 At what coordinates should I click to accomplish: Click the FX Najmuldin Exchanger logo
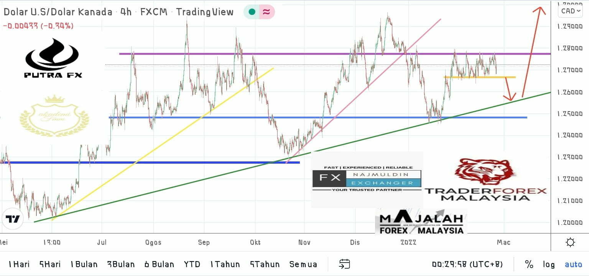point(367,179)
